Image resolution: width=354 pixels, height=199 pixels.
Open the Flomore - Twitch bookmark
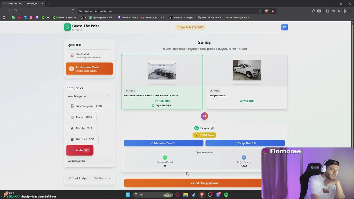(128, 17)
